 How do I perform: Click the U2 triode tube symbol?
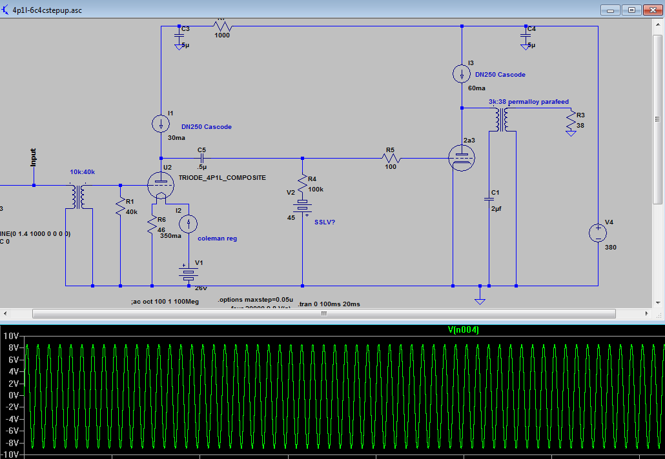(161, 185)
